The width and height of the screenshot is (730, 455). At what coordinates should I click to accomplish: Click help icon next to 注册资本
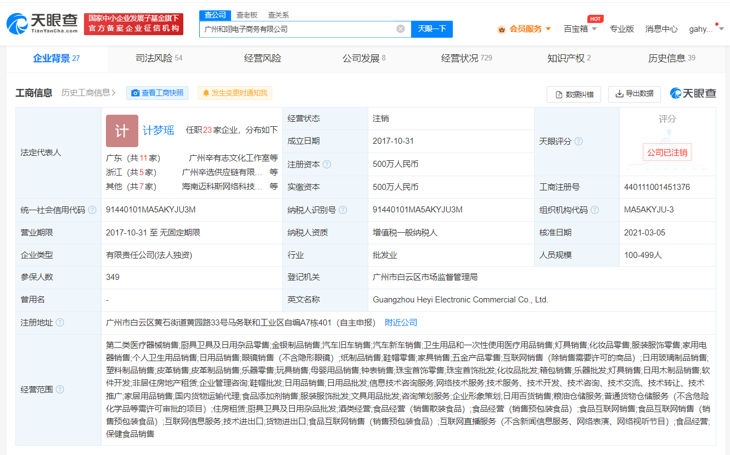(x=327, y=164)
